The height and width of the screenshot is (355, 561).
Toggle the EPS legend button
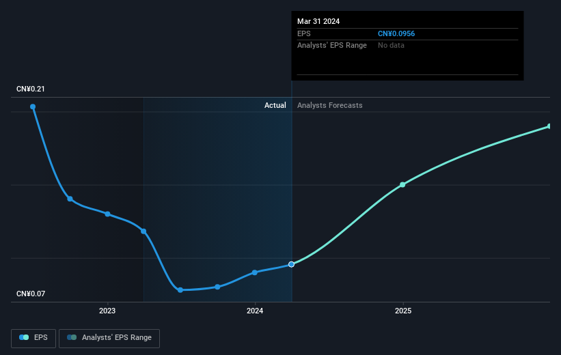click(33, 338)
